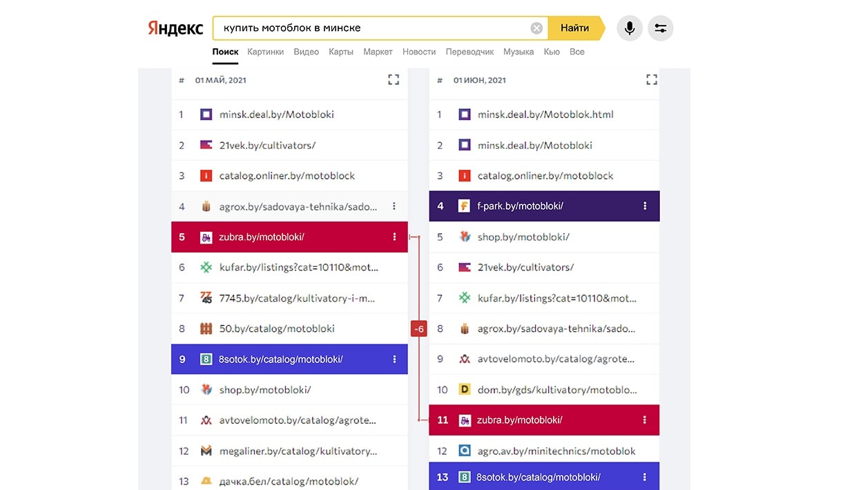Open the Все services tab

577,52
